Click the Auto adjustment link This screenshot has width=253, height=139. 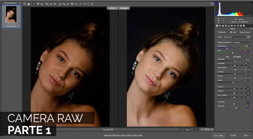227,57
